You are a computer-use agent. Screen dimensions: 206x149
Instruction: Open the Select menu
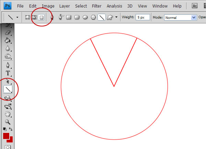point(81,6)
